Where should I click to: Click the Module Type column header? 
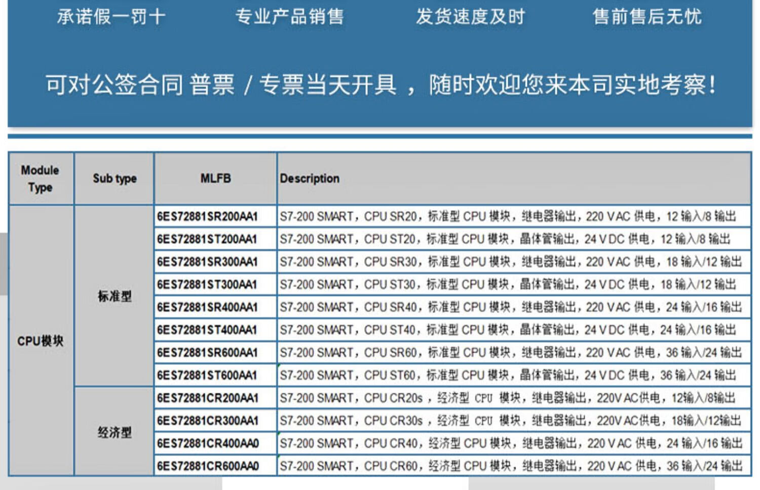coord(41,179)
